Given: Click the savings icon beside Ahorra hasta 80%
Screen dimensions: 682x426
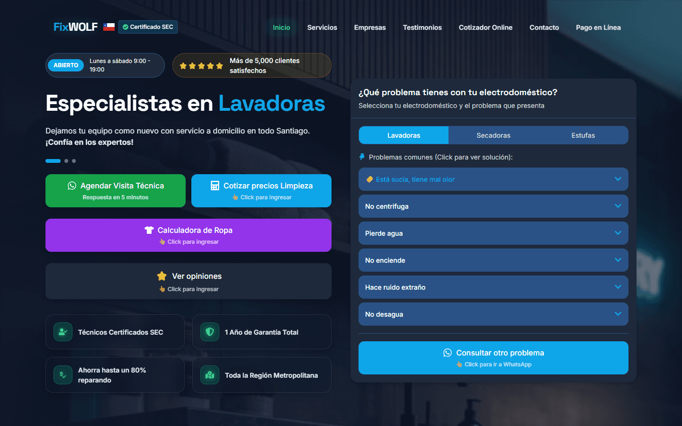Looking at the screenshot, I should 63,375.
